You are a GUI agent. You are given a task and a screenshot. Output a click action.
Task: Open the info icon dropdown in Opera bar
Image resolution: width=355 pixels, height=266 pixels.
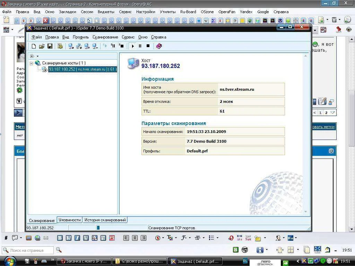[x=267, y=250]
